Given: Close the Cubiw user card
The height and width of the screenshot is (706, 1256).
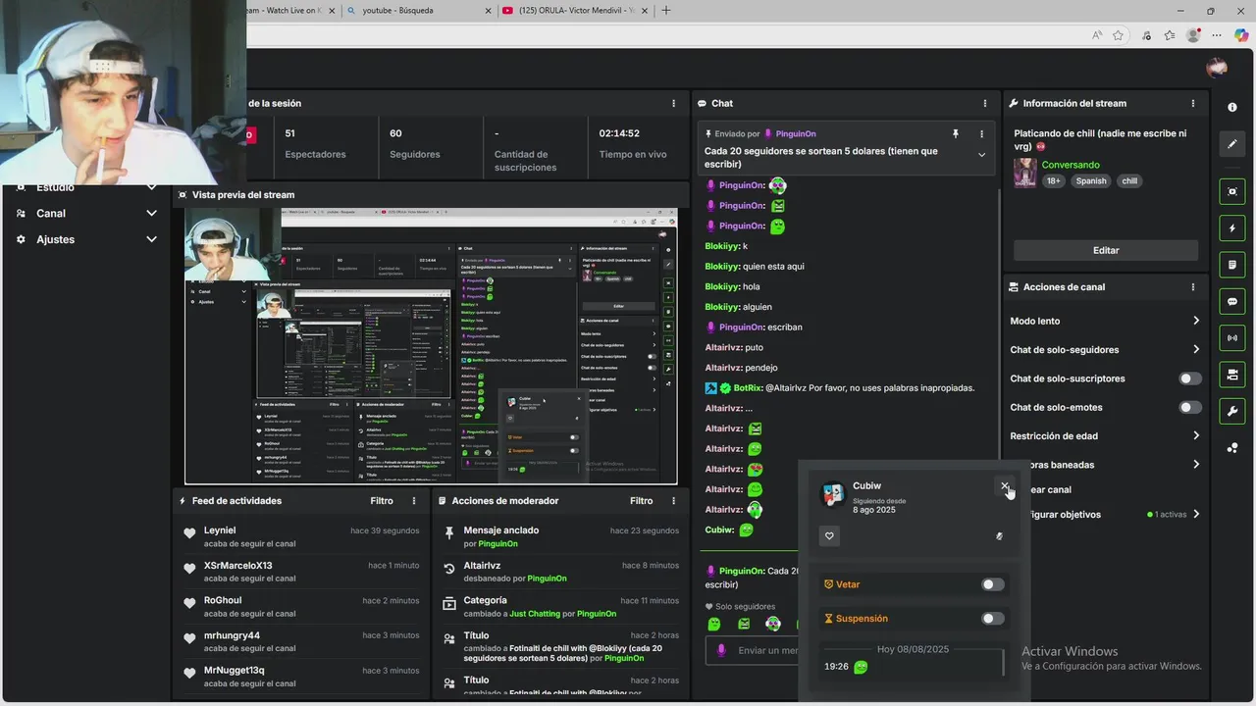Looking at the screenshot, I should (x=1004, y=485).
